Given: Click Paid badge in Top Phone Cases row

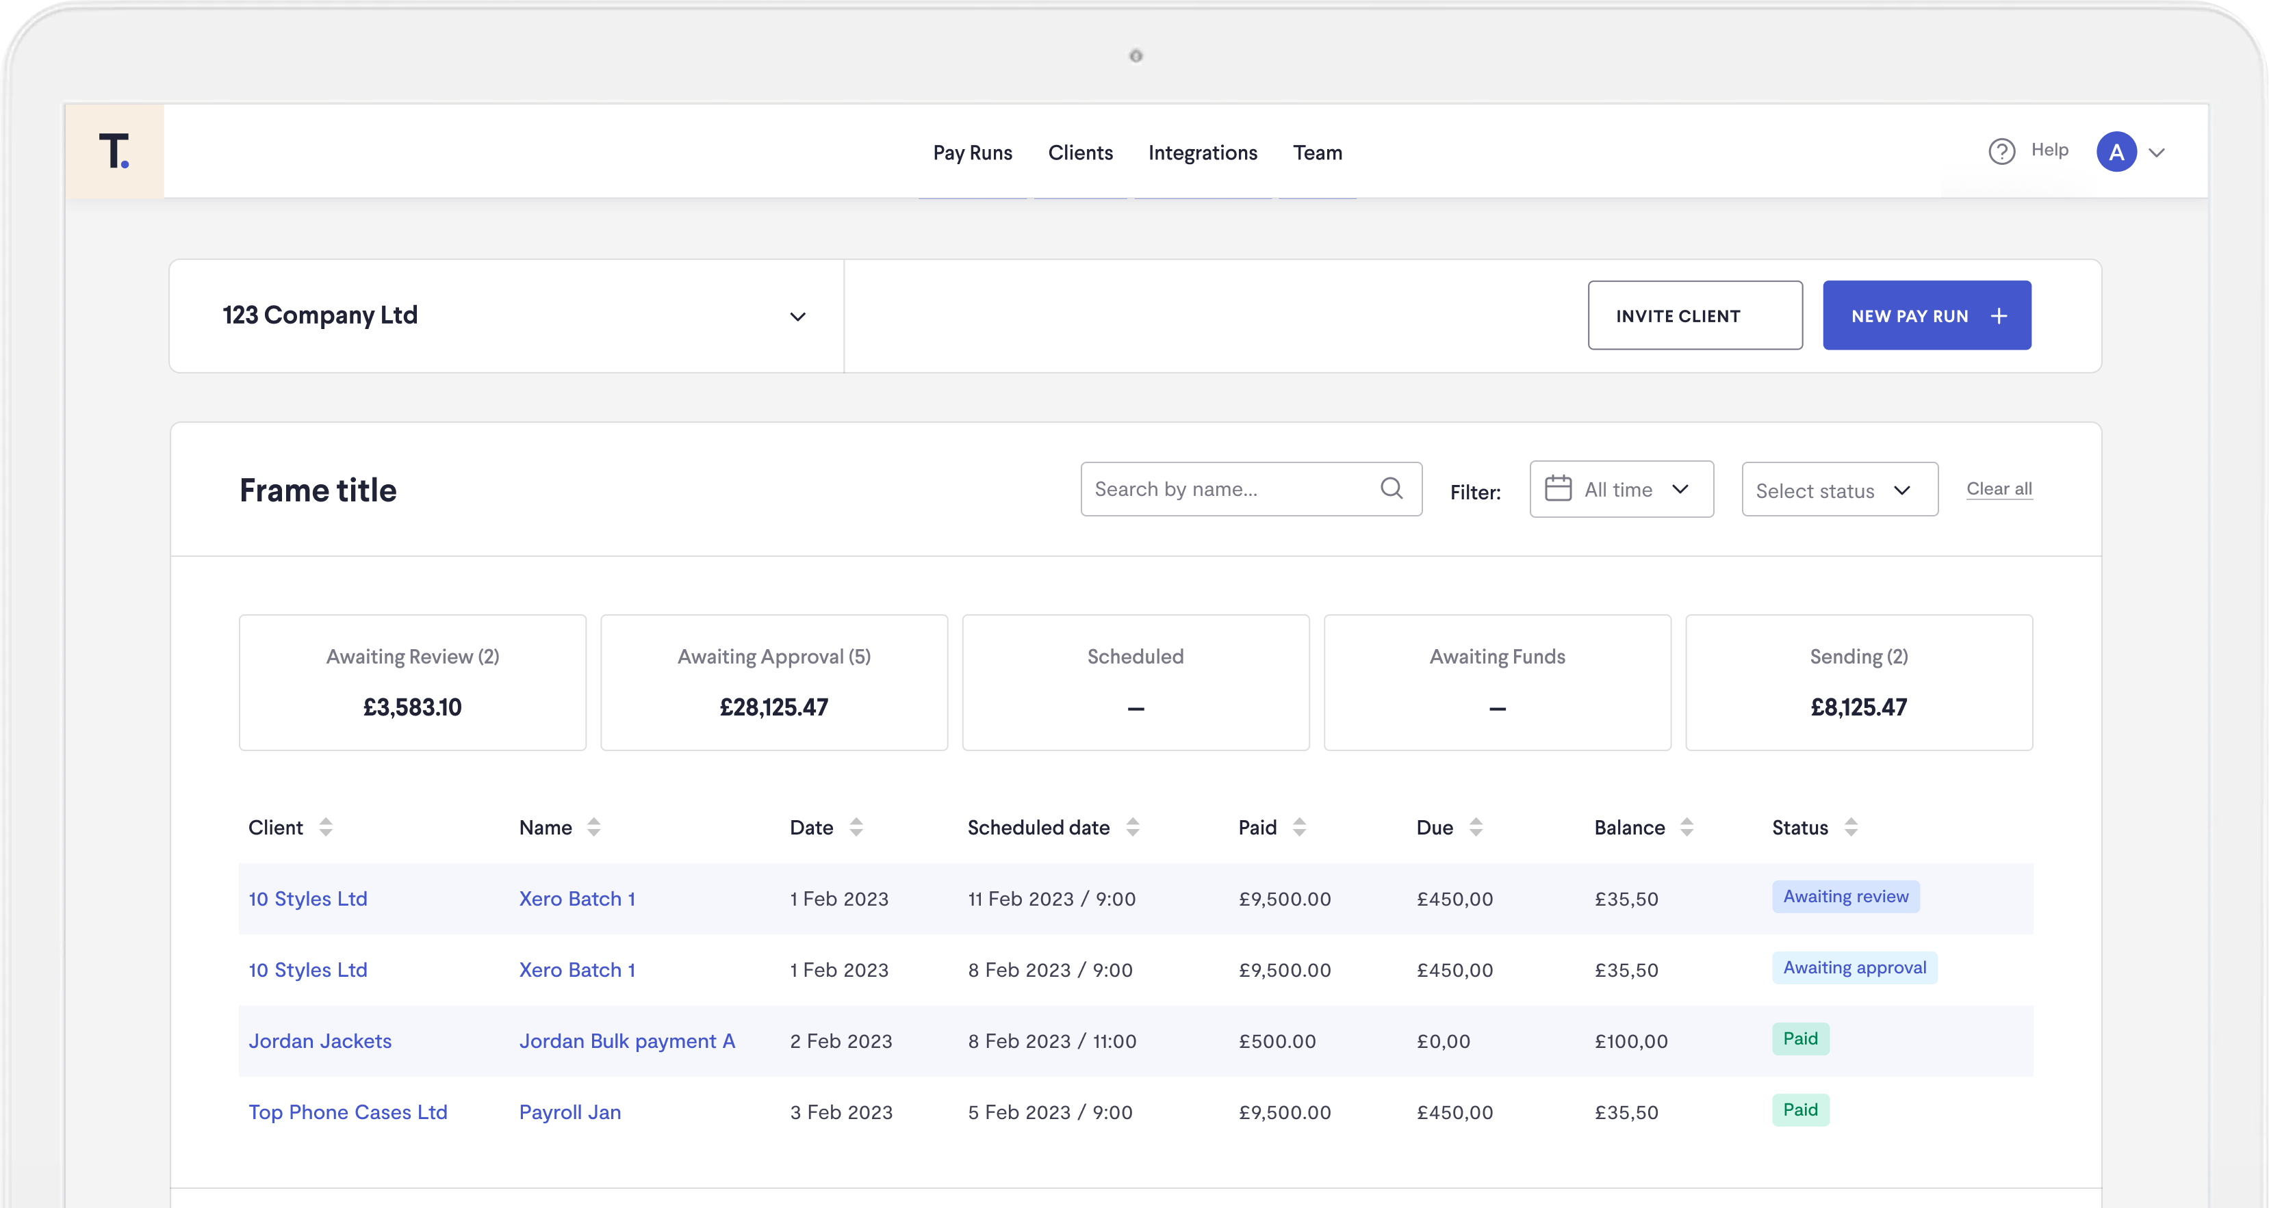Looking at the screenshot, I should click(1800, 1111).
